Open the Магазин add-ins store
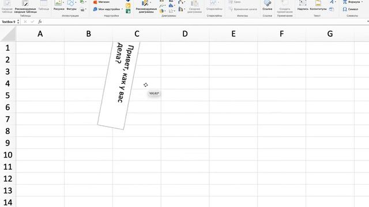 coord(101,2)
